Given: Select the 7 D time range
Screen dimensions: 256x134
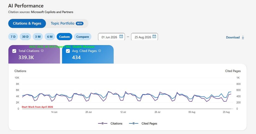Looking at the screenshot, I should tap(13, 37).
